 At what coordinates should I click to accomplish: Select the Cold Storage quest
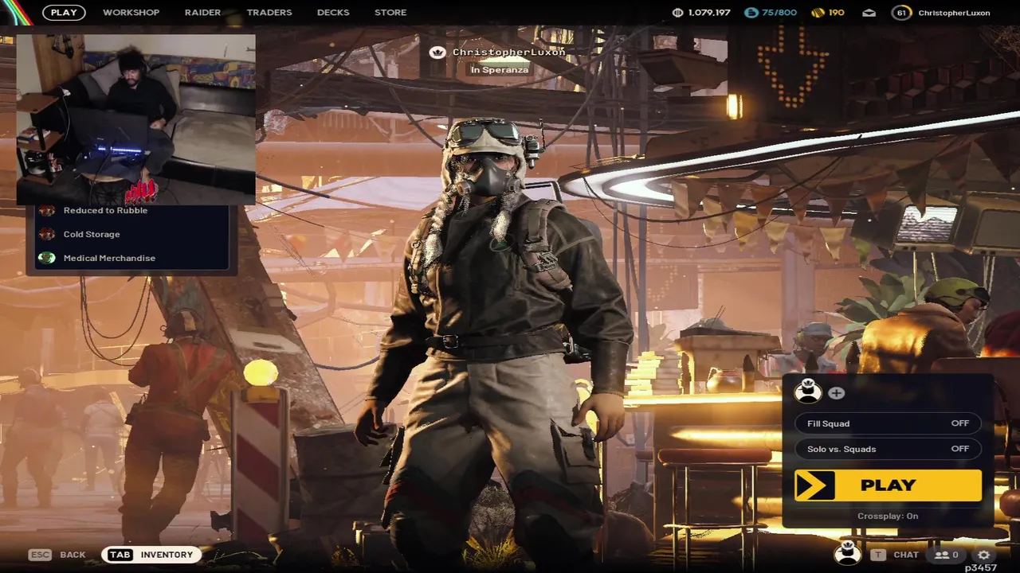(92, 234)
